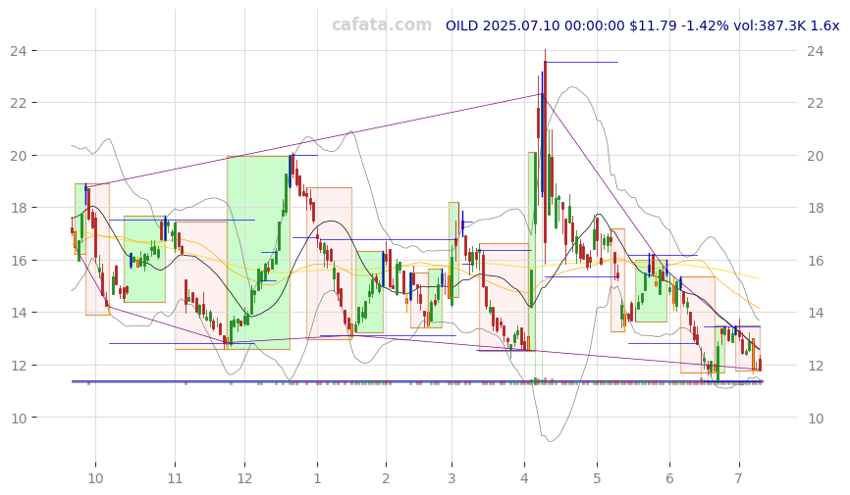Viewport: 850px width, 495px height.
Task: Select month 1 on the time axis
Action: point(317,478)
